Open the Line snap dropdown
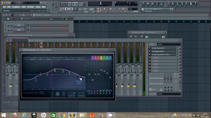Viewport: 211px width, 118px height. (133, 9)
